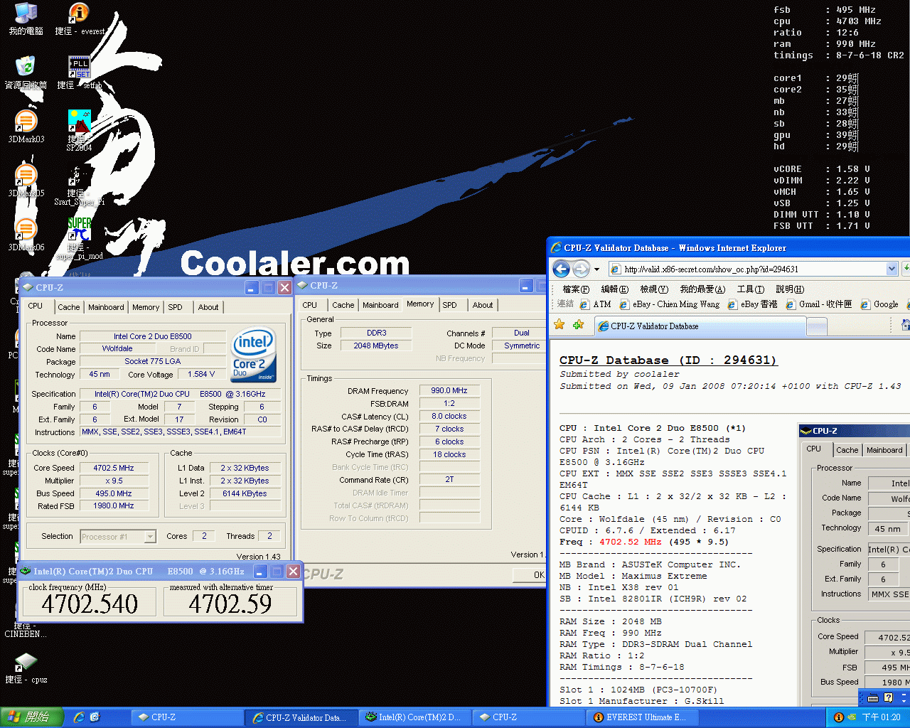This screenshot has height=728, width=910.
Task: Open the 3DMark03 desktop shortcut
Action: [x=26, y=124]
